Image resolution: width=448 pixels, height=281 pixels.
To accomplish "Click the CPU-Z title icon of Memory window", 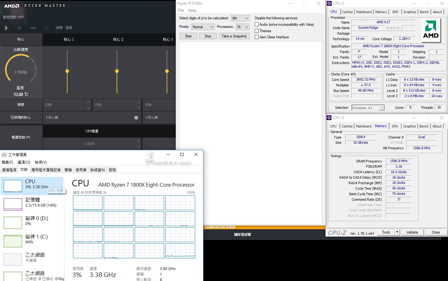I will click(x=329, y=118).
